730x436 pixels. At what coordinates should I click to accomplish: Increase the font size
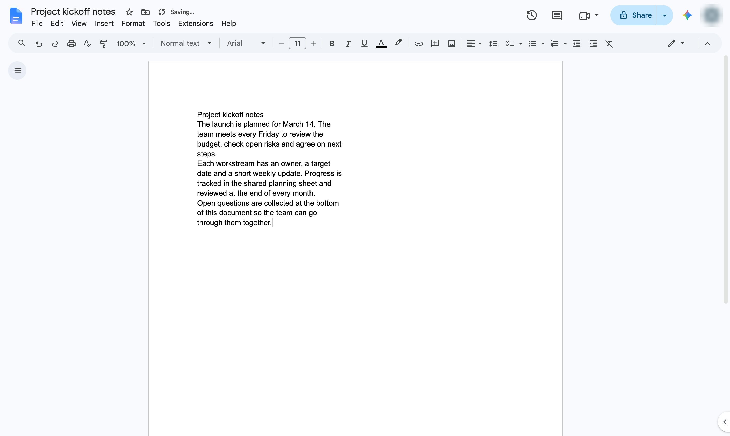(x=314, y=44)
